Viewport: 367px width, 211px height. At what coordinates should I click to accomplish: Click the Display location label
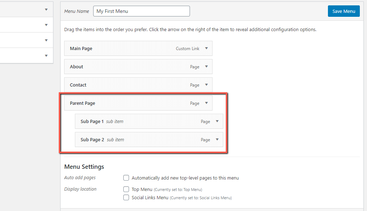(x=80, y=189)
